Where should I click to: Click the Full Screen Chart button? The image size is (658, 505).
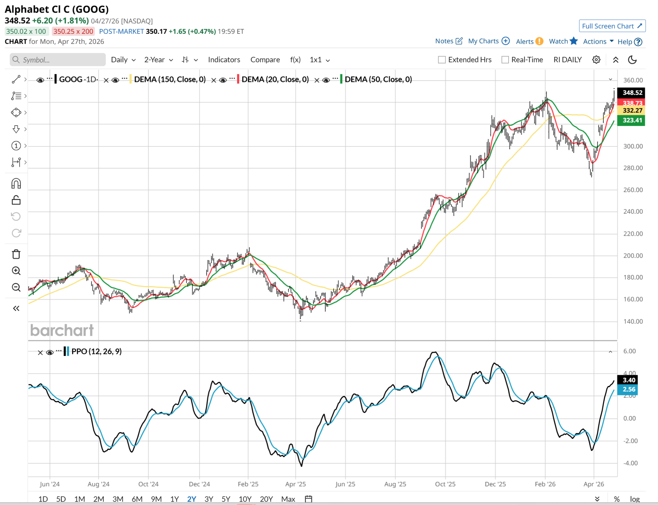tap(612, 26)
